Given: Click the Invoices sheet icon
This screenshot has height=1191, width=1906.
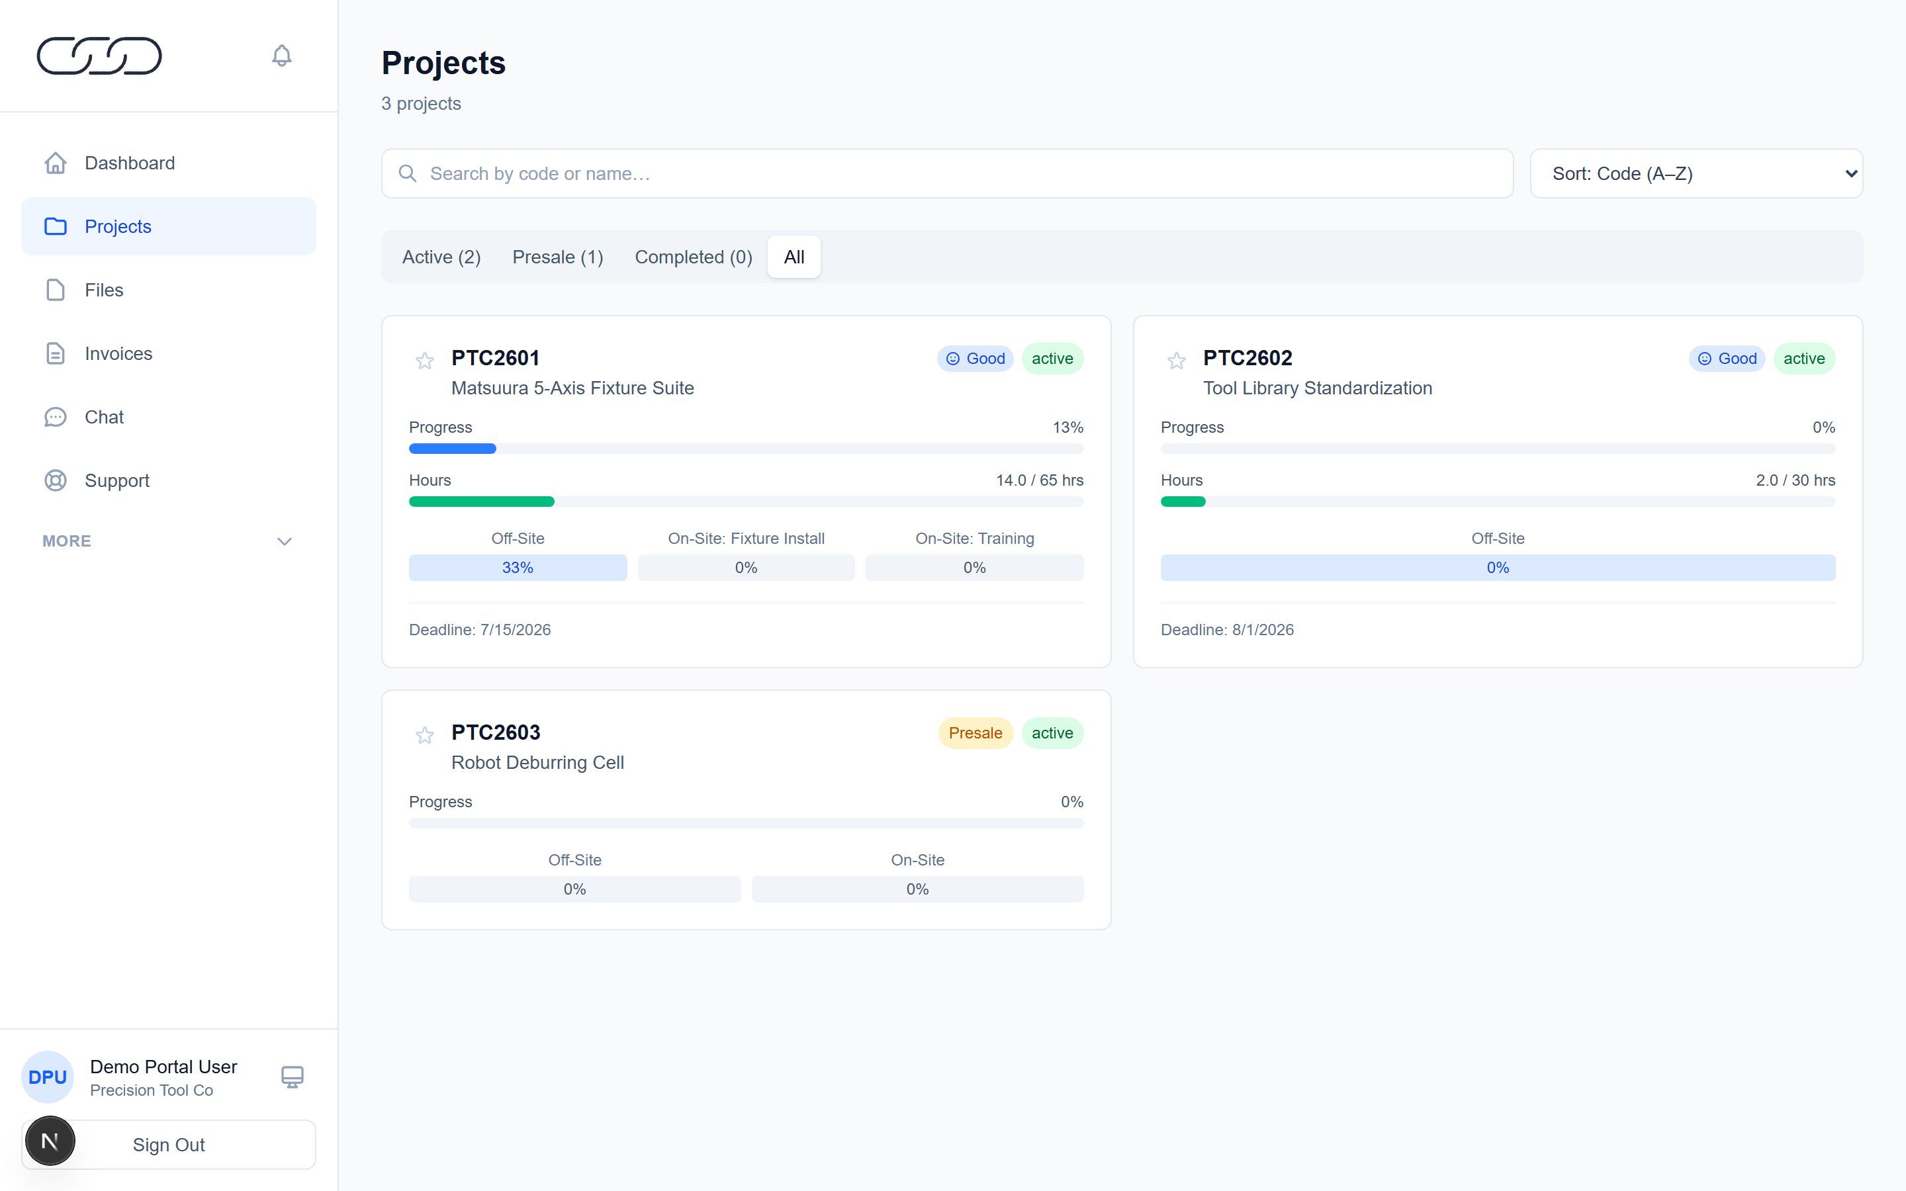Looking at the screenshot, I should (x=55, y=354).
